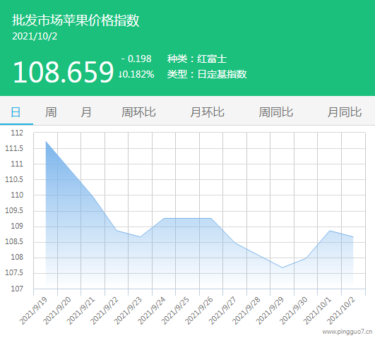Image resolution: width=375 pixels, height=338 pixels.
Task: Click the 种类：红富士 label
Action: point(197,59)
